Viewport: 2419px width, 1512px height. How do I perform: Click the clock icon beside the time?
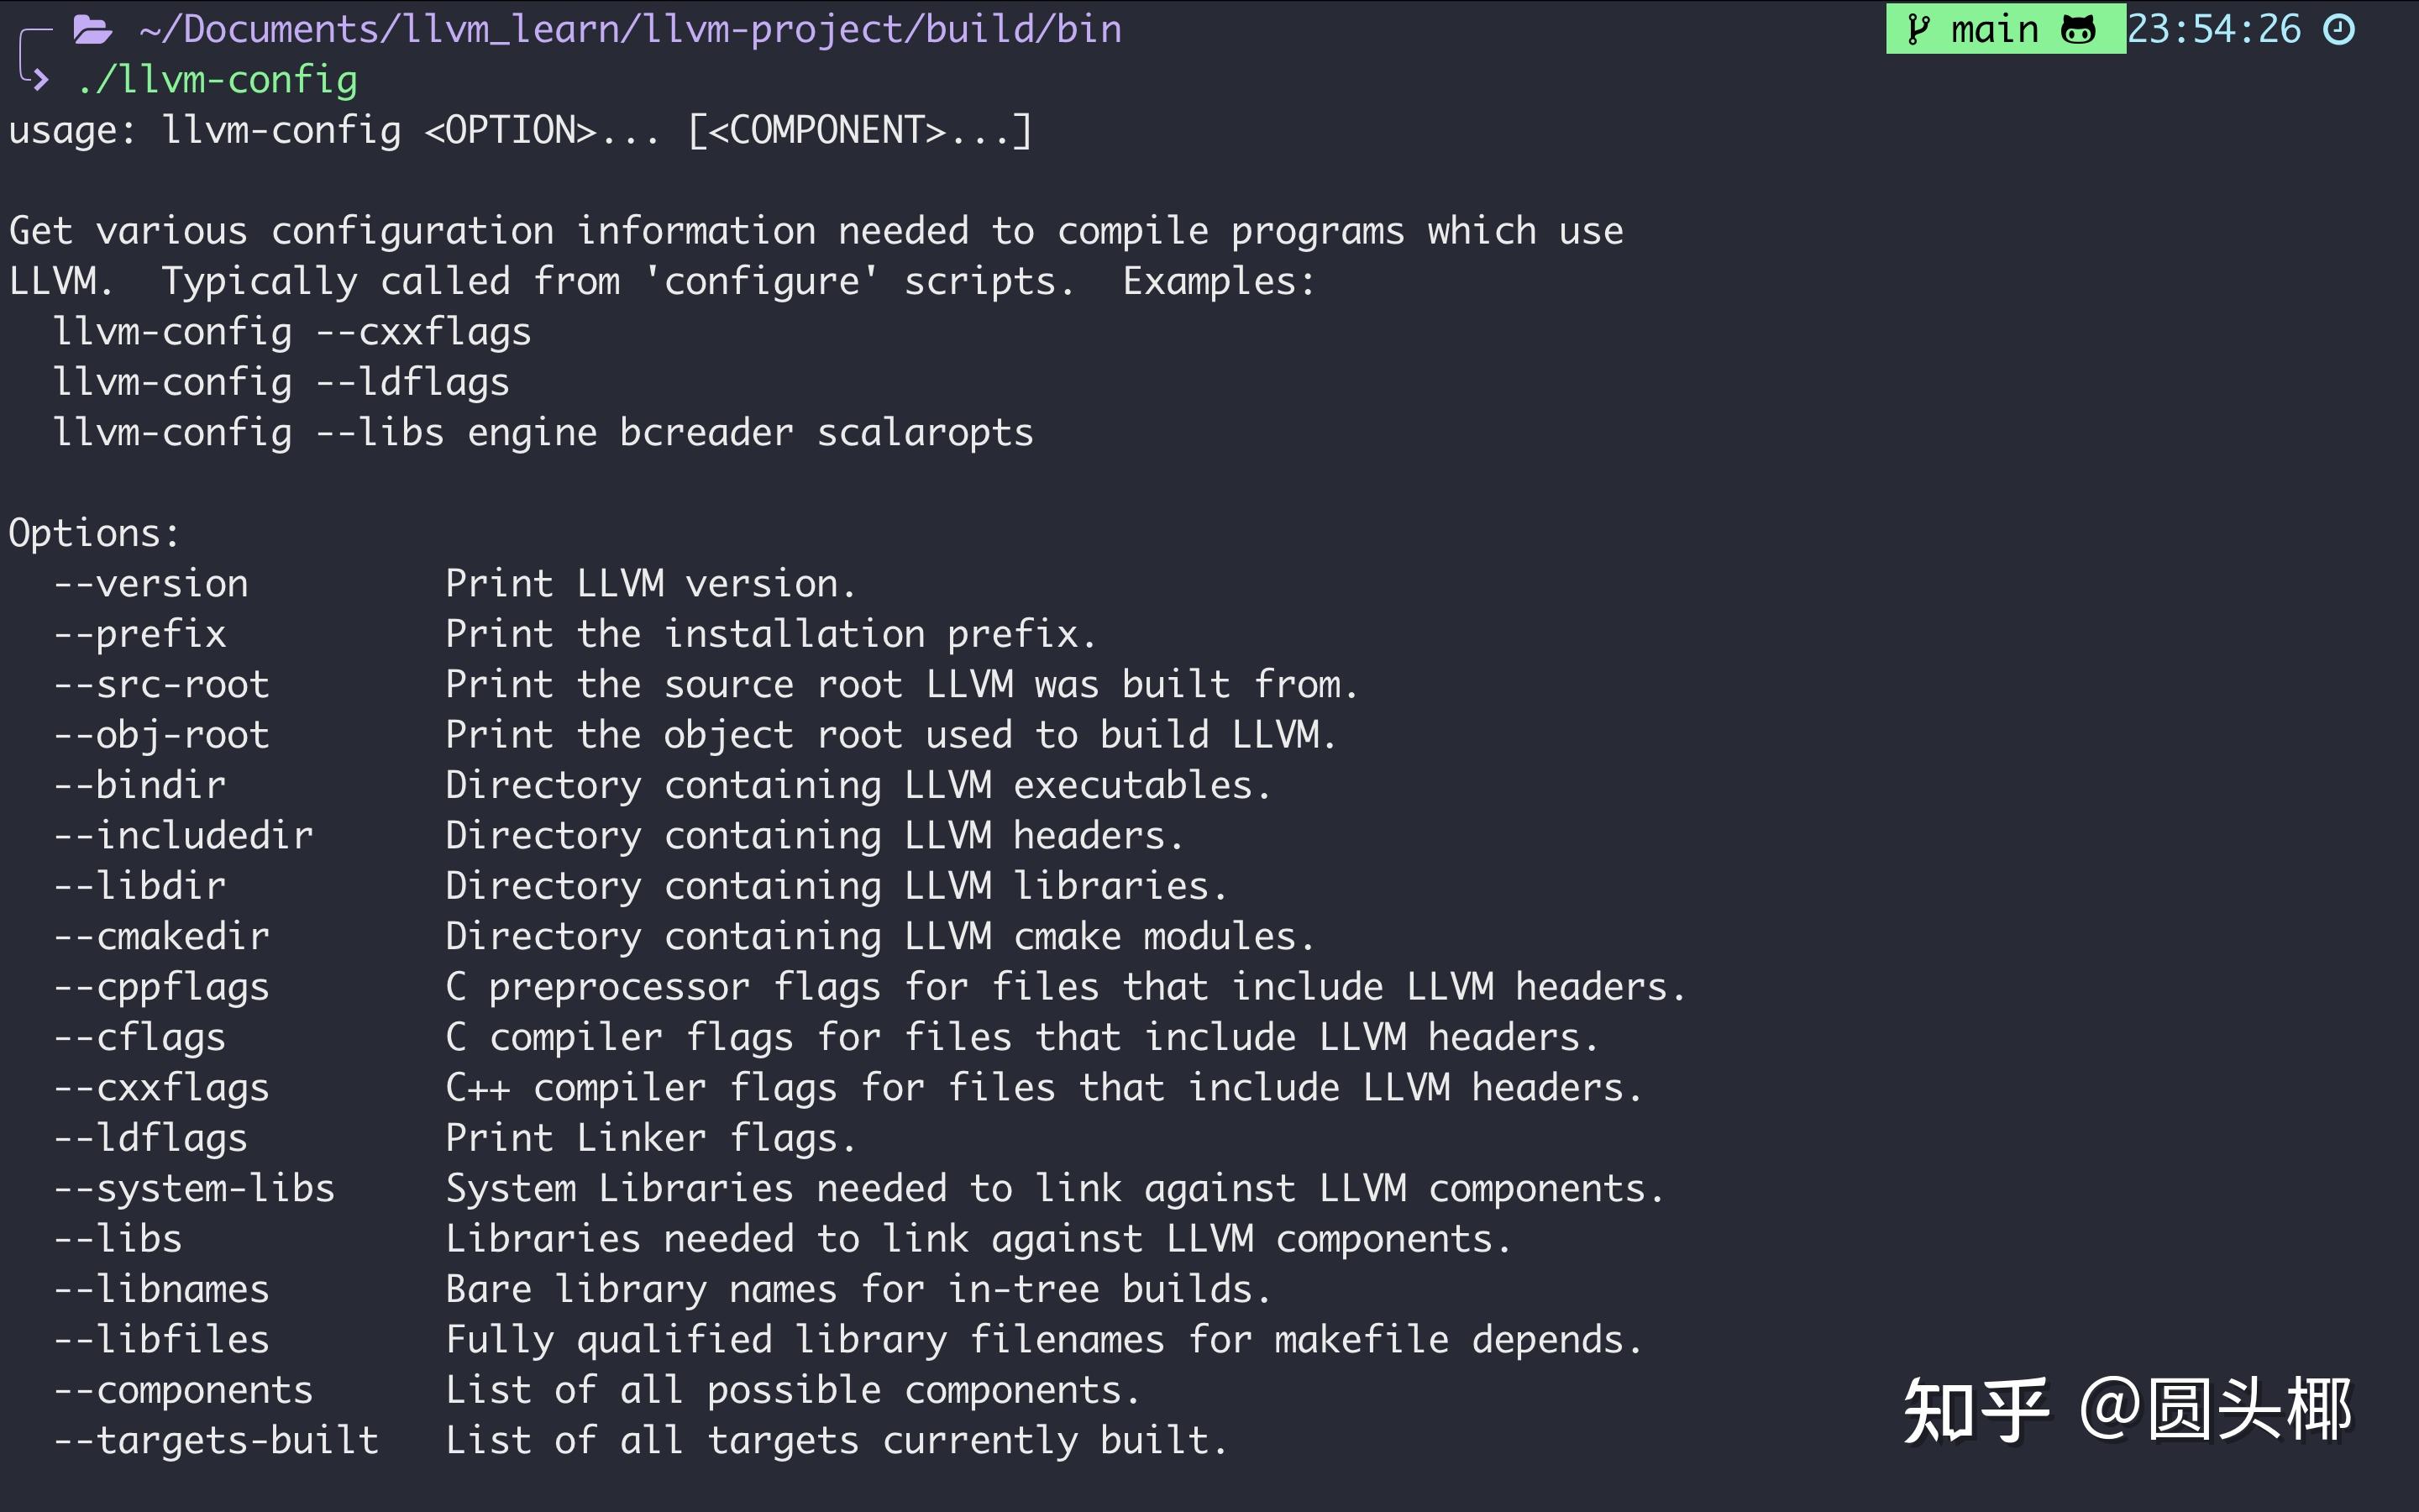pos(2339,30)
